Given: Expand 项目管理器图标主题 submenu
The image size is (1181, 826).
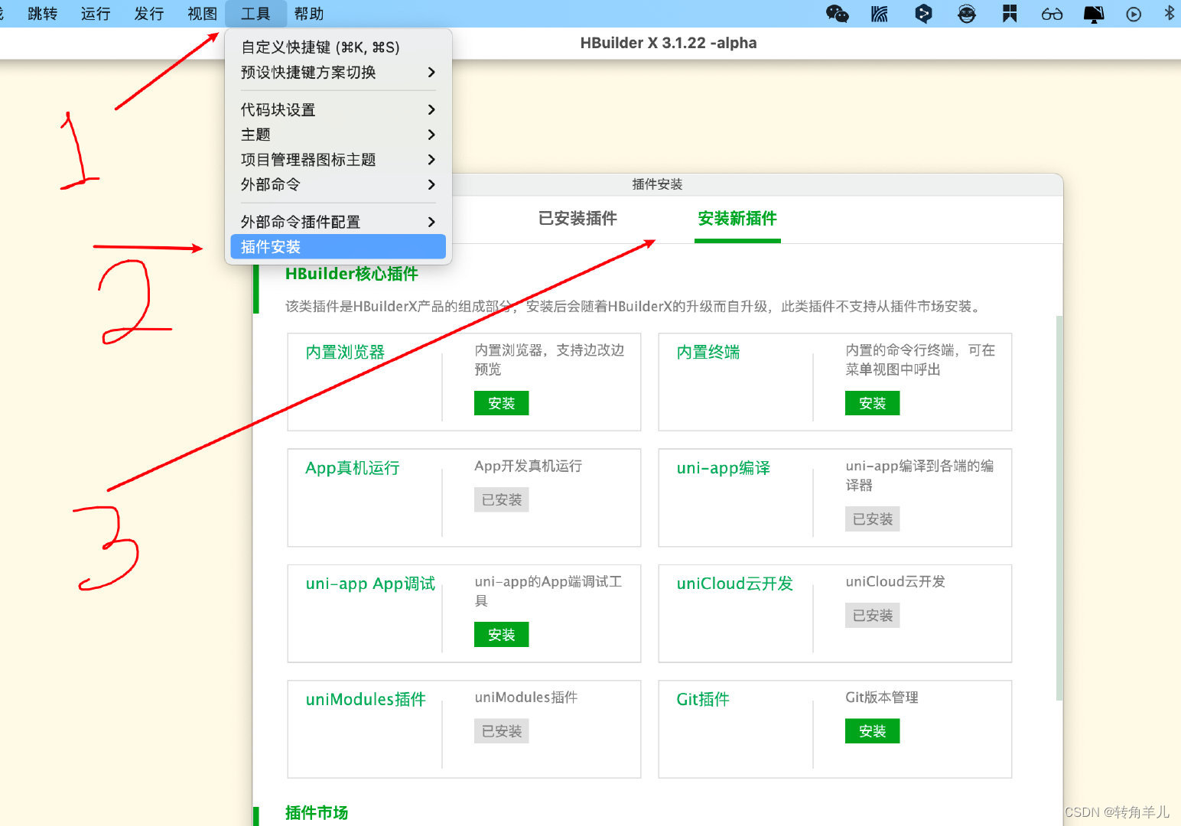Looking at the screenshot, I should [338, 159].
